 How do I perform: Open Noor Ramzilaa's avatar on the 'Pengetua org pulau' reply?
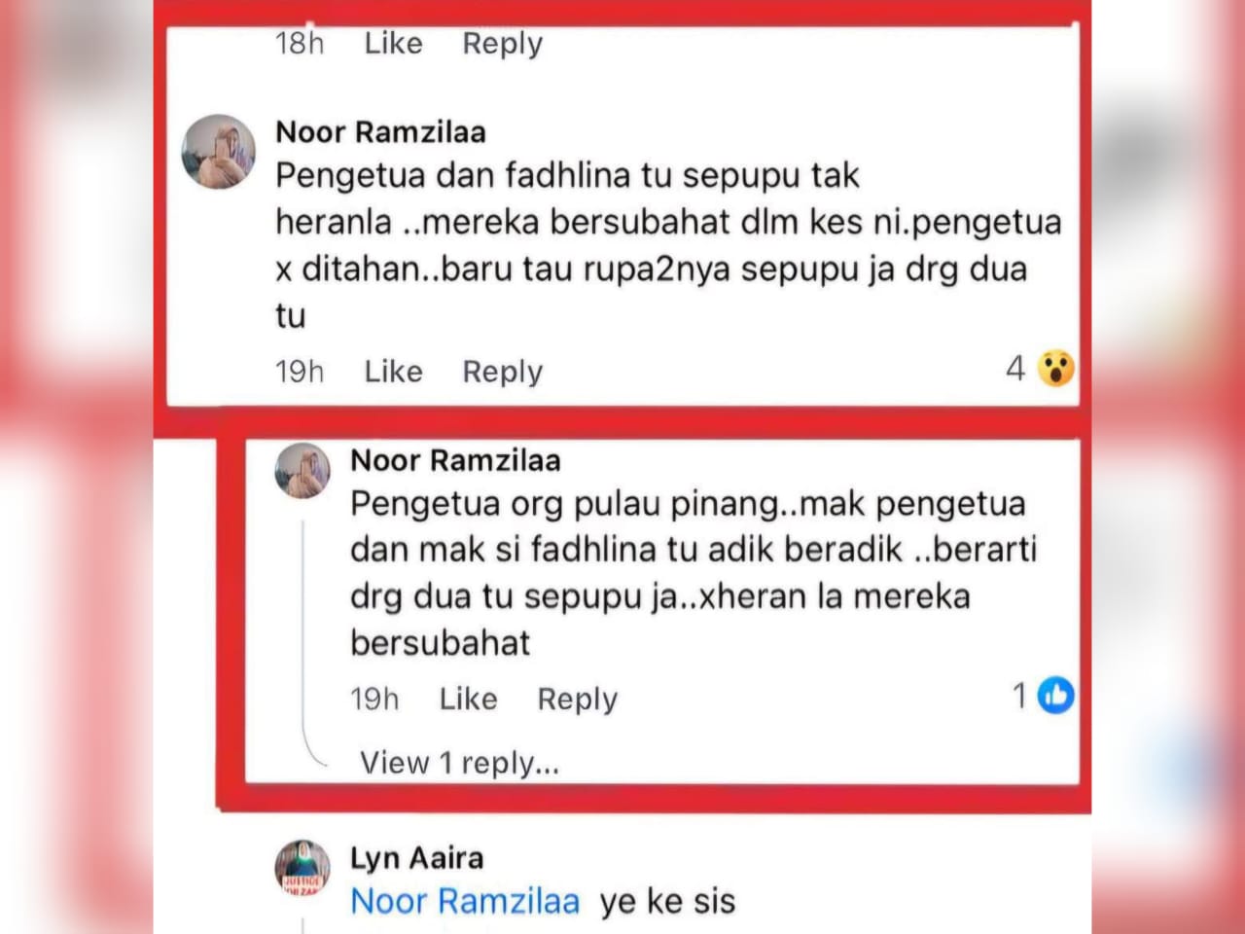point(302,471)
